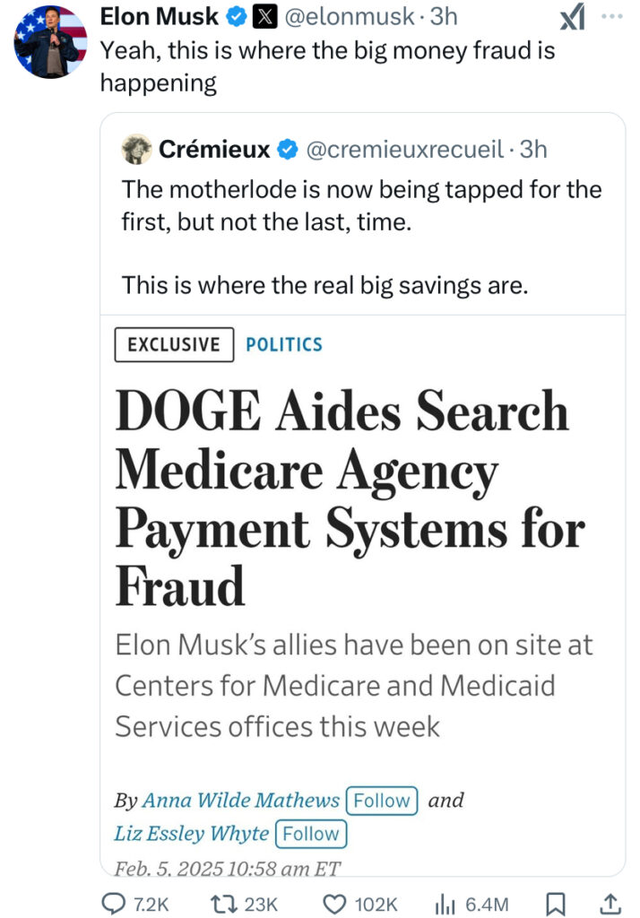The image size is (640, 918).
Task: Click the Grok xAI icon
Action: (572, 16)
